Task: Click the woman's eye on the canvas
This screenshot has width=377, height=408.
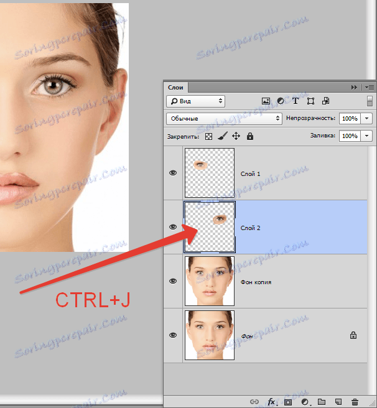Action: pyautogui.click(x=54, y=85)
